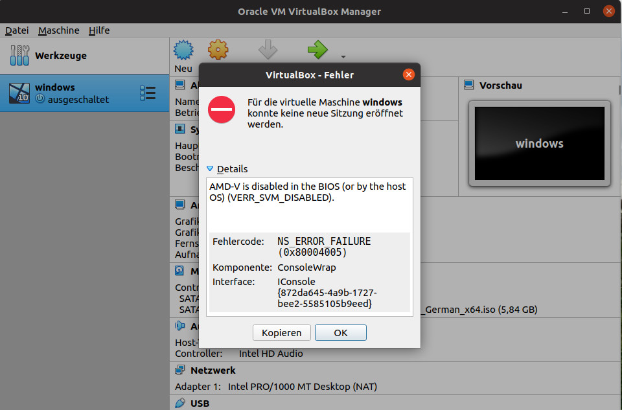Click the NS_ERROR_FAILURE error code value
Viewport: 622px width, 410px height.
point(324,247)
